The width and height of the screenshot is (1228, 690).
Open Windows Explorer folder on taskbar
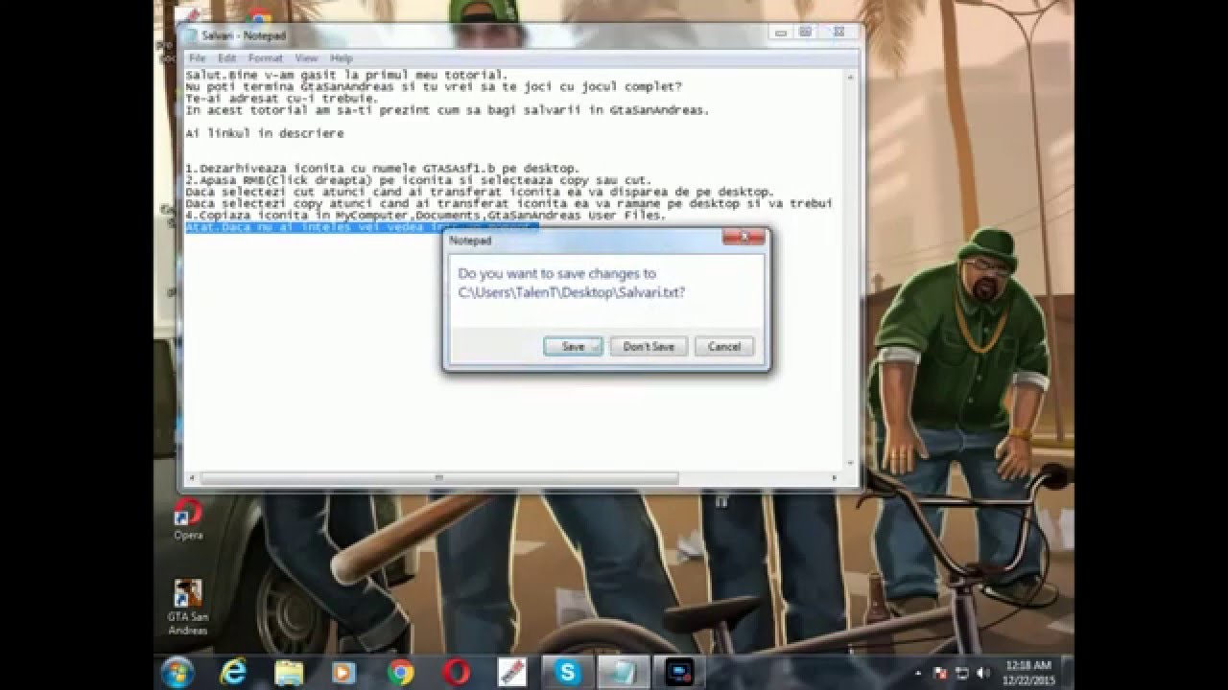point(289,672)
